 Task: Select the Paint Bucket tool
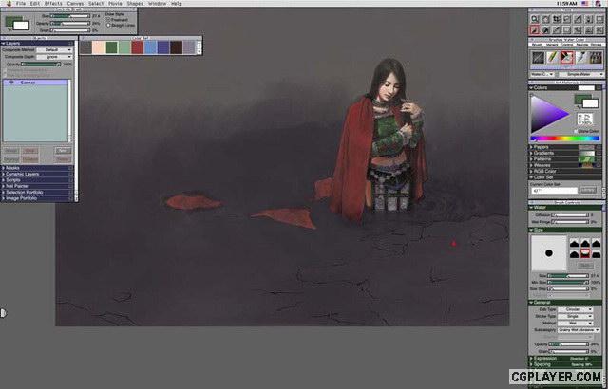[x=545, y=29]
